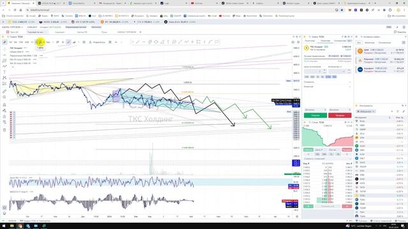Select the IMOEX quote in ticker ribbon
408x229 pixels.
point(53,22)
